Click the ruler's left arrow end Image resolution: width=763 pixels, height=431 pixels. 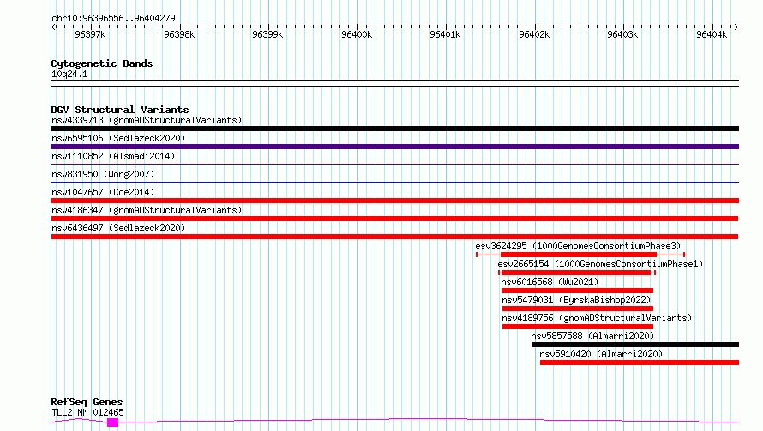coord(53,27)
